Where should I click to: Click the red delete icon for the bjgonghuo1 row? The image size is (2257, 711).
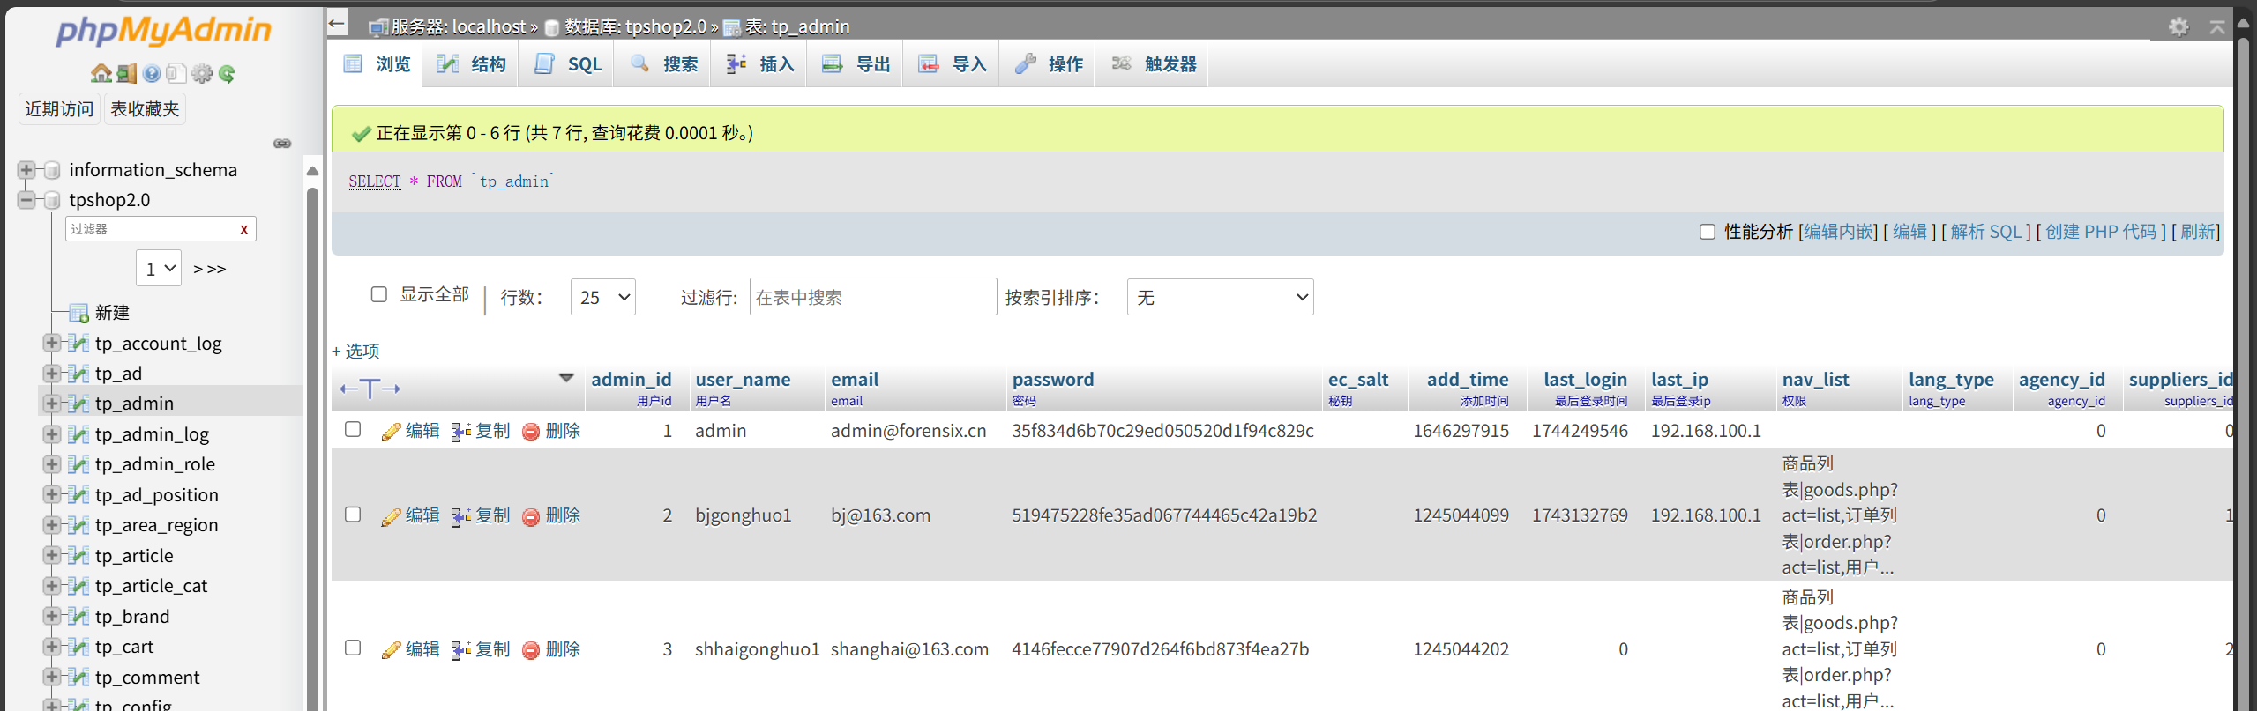pos(531,516)
